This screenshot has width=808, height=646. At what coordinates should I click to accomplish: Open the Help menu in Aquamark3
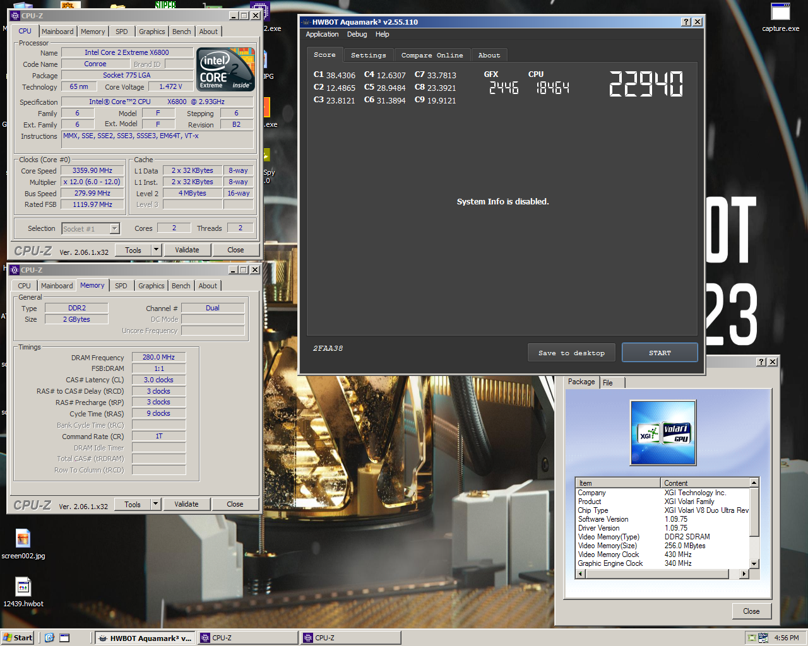(x=382, y=34)
